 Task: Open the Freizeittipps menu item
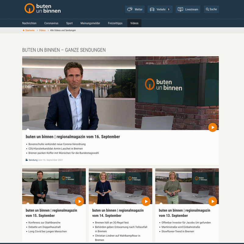pyautogui.click(x=115, y=23)
